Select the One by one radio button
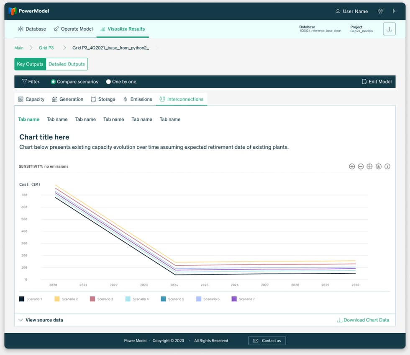Screen dimensions: 410x355 click(x=108, y=82)
